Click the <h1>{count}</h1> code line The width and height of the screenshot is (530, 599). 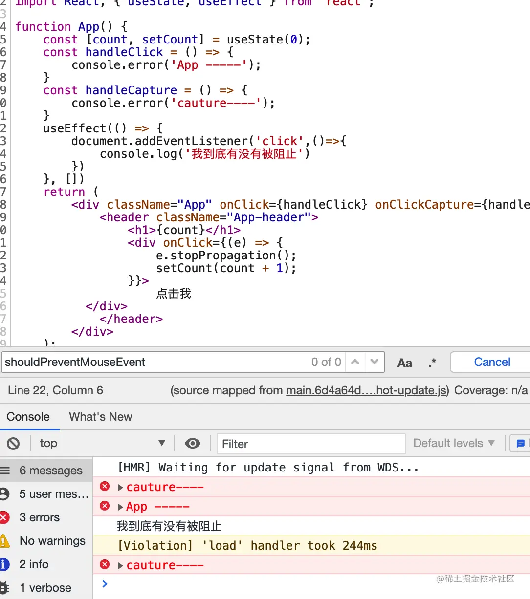184,230
